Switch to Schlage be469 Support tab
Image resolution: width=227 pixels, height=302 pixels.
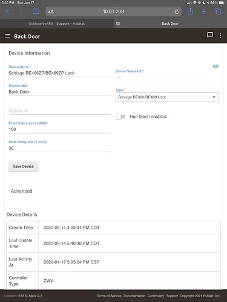pyautogui.click(x=57, y=24)
